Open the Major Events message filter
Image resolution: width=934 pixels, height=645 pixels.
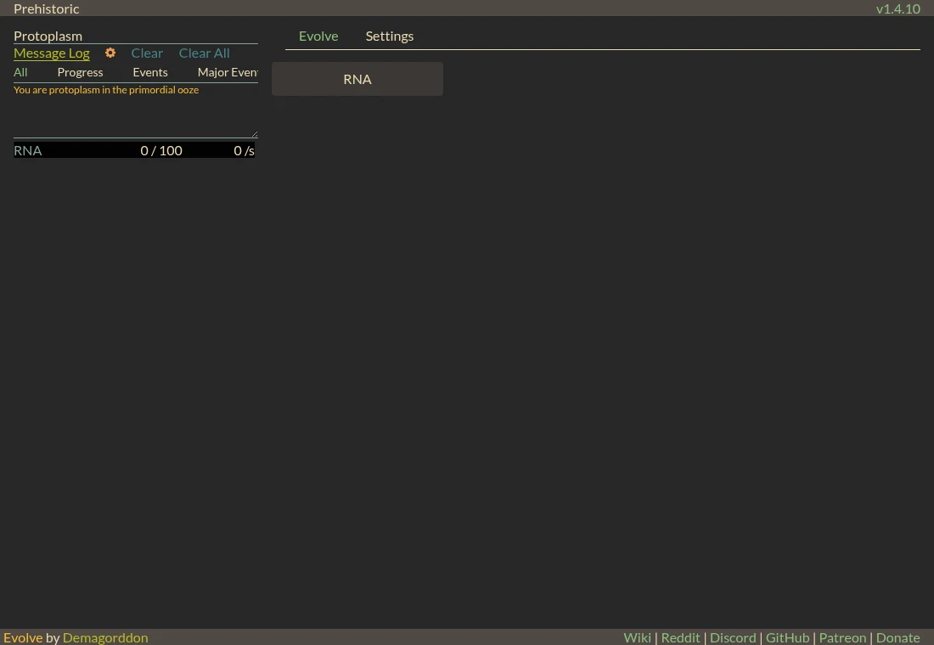pos(228,72)
